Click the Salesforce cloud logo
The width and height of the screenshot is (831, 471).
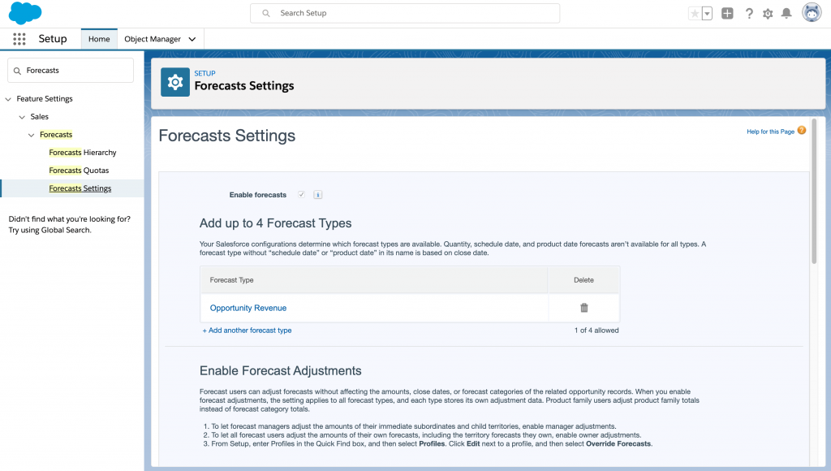click(x=25, y=13)
